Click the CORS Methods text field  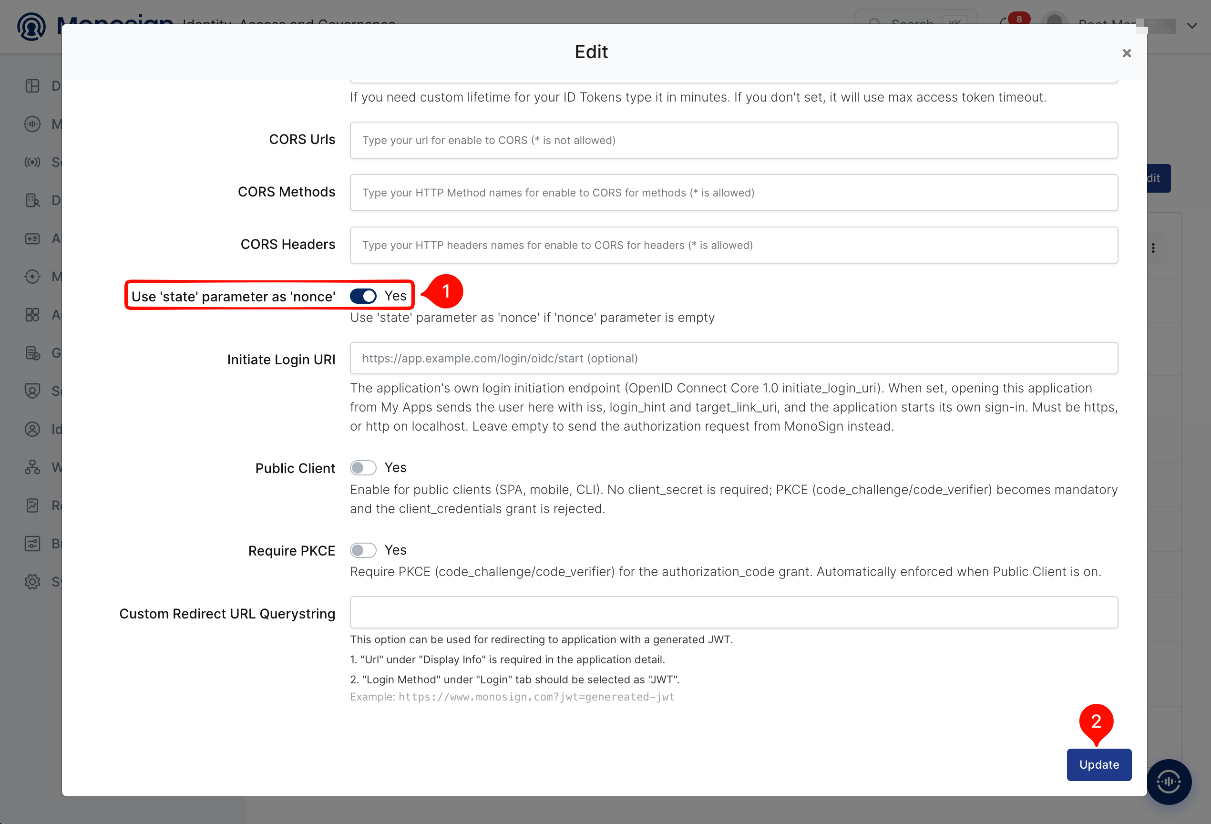(734, 193)
